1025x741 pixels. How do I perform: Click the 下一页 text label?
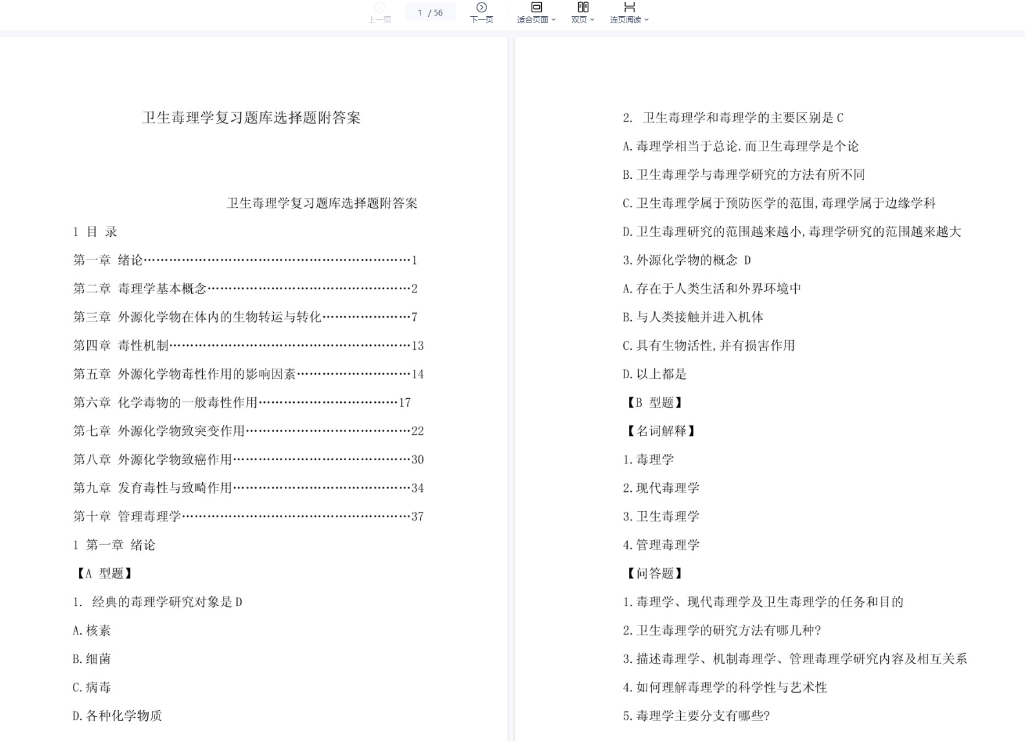pos(481,20)
